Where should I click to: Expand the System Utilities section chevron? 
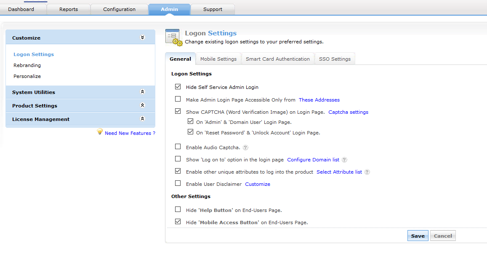point(142,92)
